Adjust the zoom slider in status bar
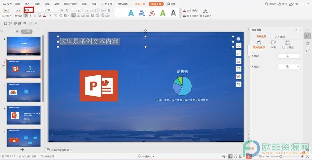312x160 pixels. [x=280, y=157]
